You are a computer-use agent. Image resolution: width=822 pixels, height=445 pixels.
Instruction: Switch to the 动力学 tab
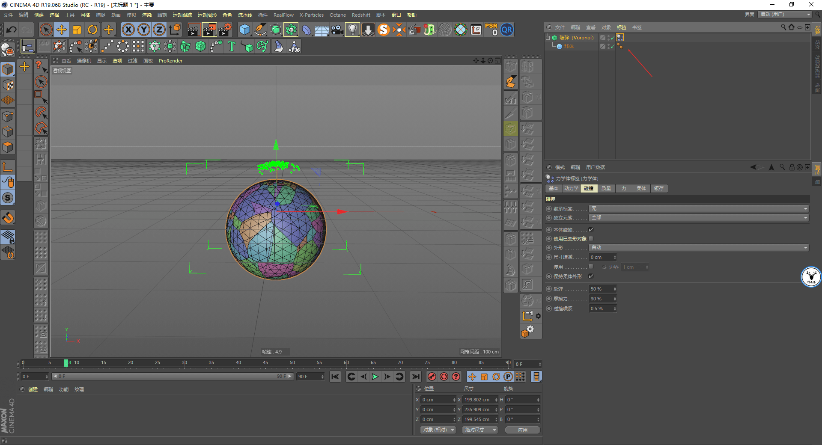[x=571, y=188]
